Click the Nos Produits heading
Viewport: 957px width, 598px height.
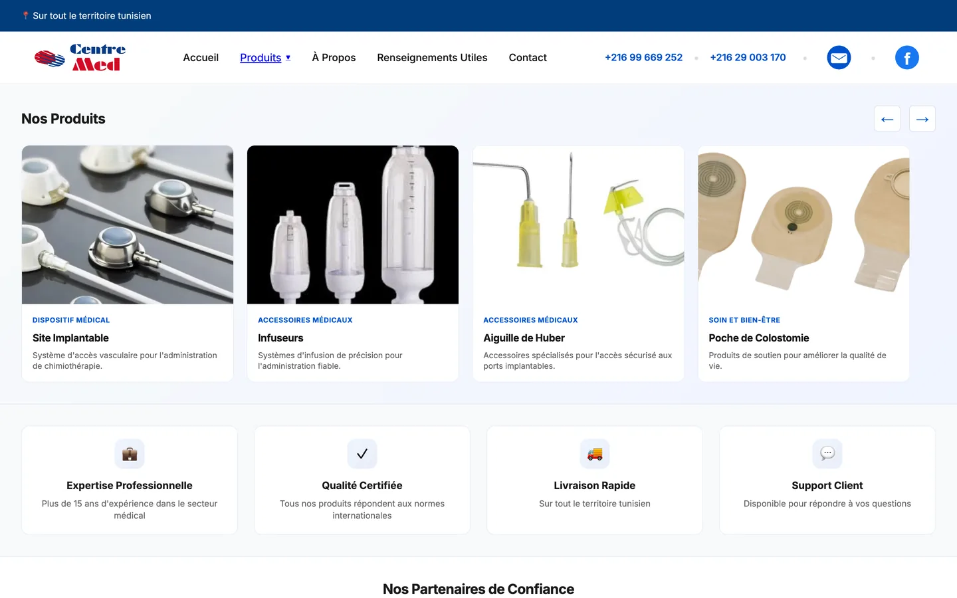pos(63,119)
